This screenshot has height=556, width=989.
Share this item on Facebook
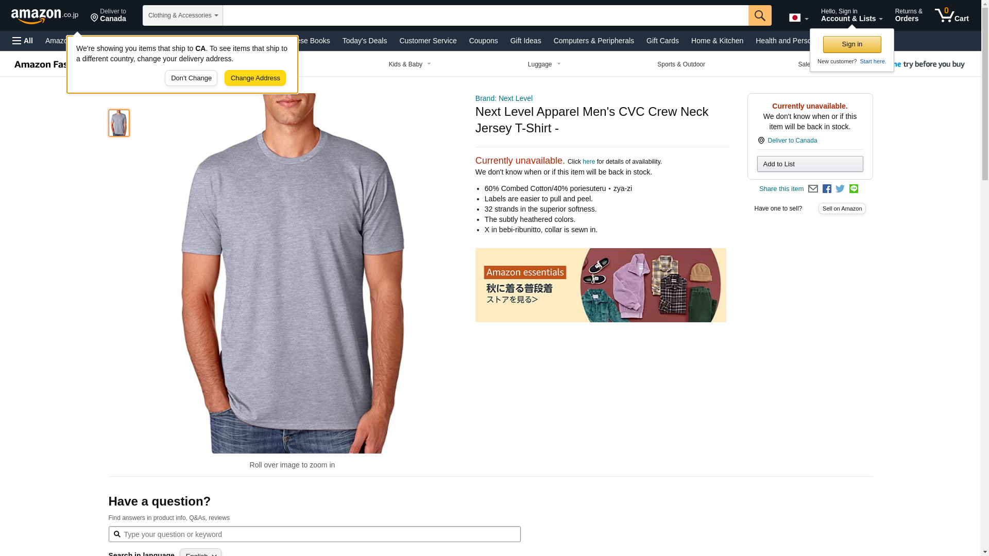(x=827, y=189)
